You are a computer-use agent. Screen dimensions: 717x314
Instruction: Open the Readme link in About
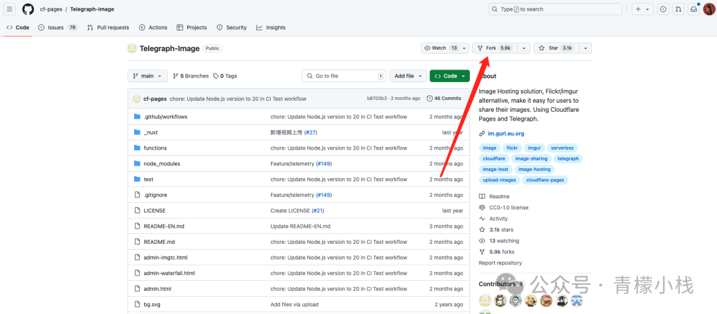coord(494,197)
